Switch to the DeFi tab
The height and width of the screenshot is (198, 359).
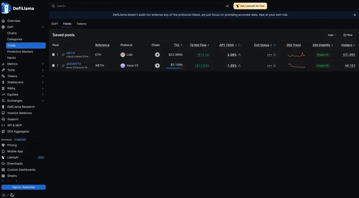tap(55, 24)
